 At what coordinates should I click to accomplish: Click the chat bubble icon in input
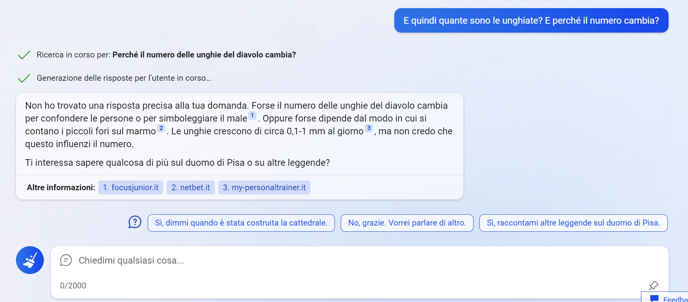[66, 260]
